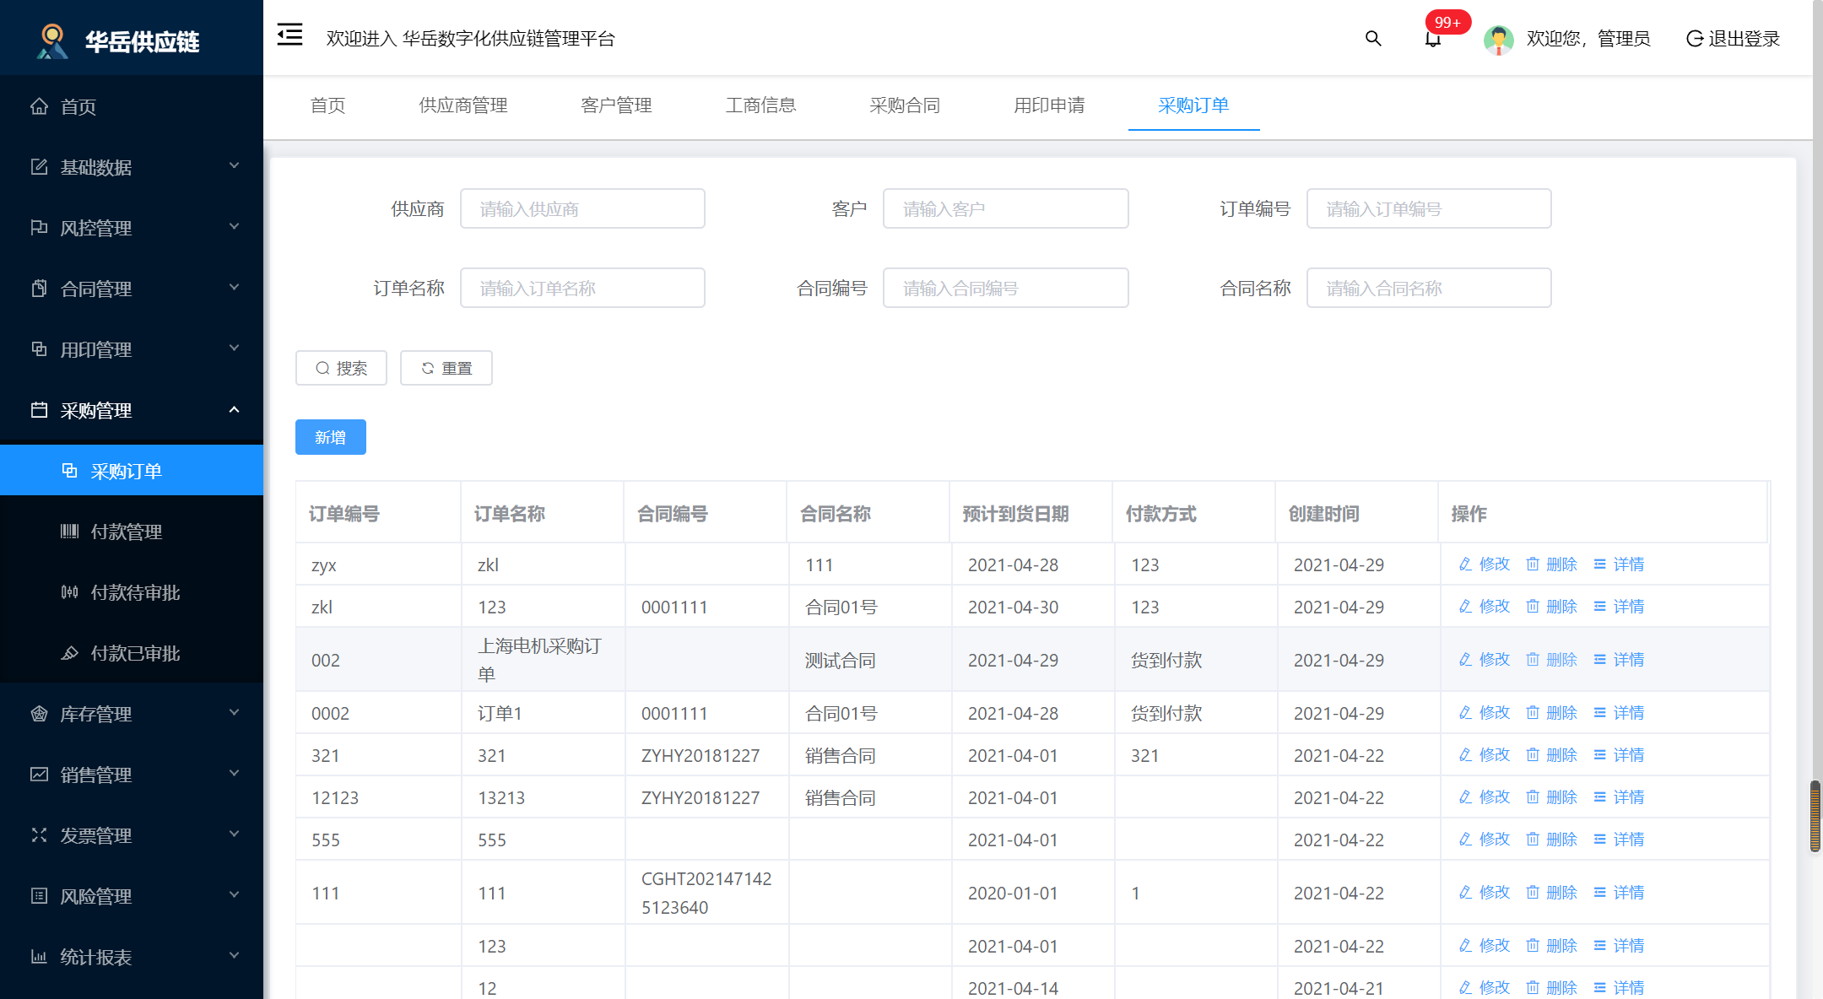Switch to the 客户管理 tab
Image resolution: width=1823 pixels, height=999 pixels.
tap(616, 105)
